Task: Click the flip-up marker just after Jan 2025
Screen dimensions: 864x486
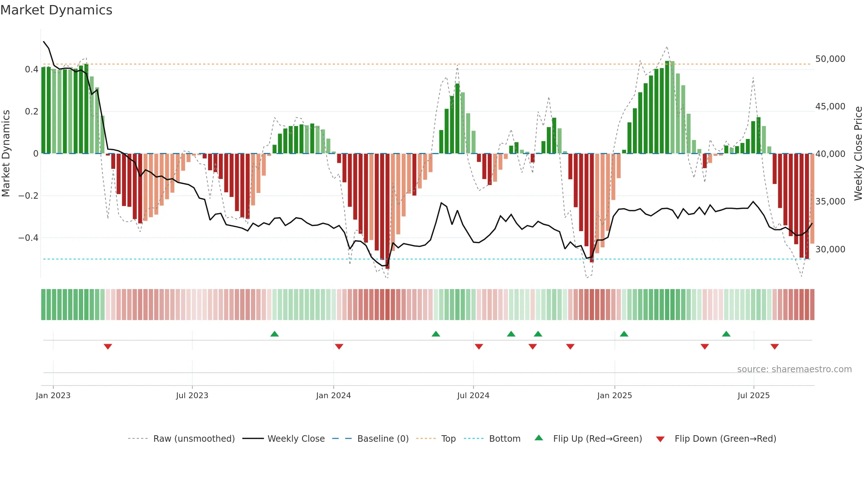Action: (624, 334)
